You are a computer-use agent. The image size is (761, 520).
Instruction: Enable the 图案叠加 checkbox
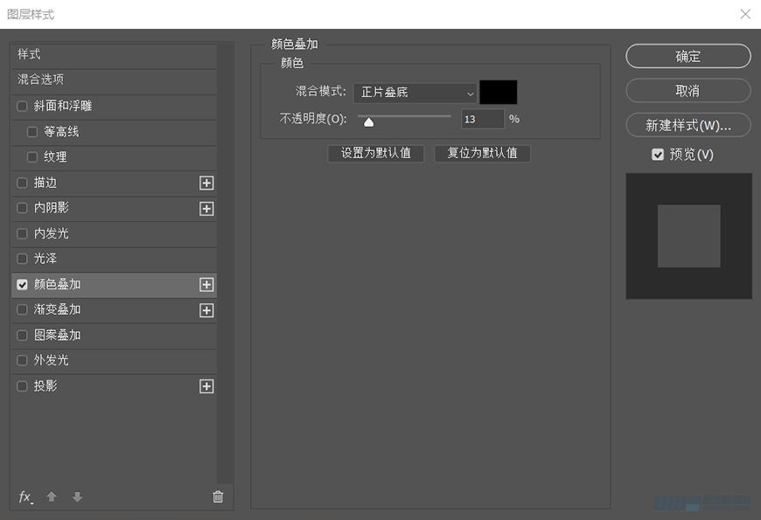22,336
